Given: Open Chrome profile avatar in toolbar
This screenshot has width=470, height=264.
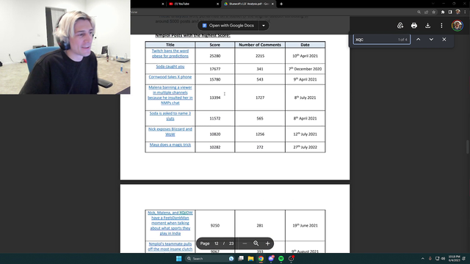Looking at the screenshot, I should click(458, 12).
